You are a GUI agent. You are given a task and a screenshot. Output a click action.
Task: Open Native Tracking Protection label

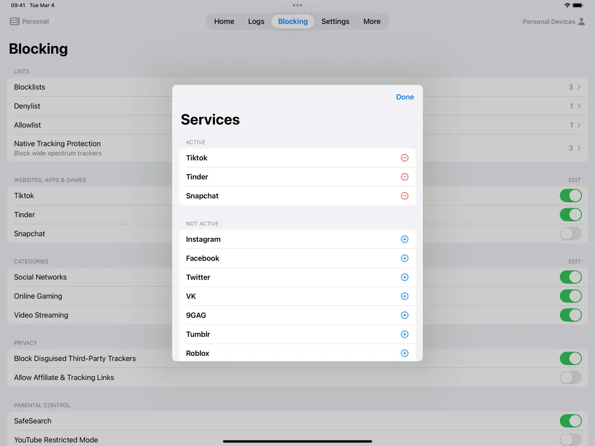coord(57,144)
